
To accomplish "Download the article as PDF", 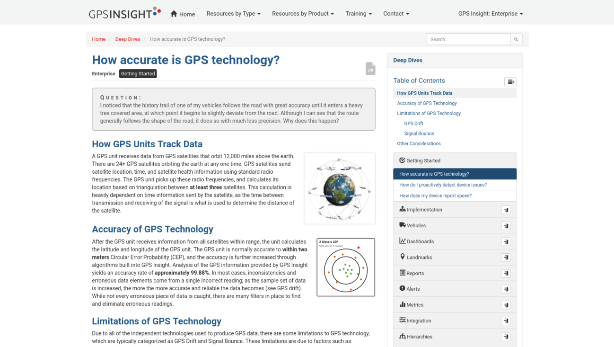I will pos(370,69).
